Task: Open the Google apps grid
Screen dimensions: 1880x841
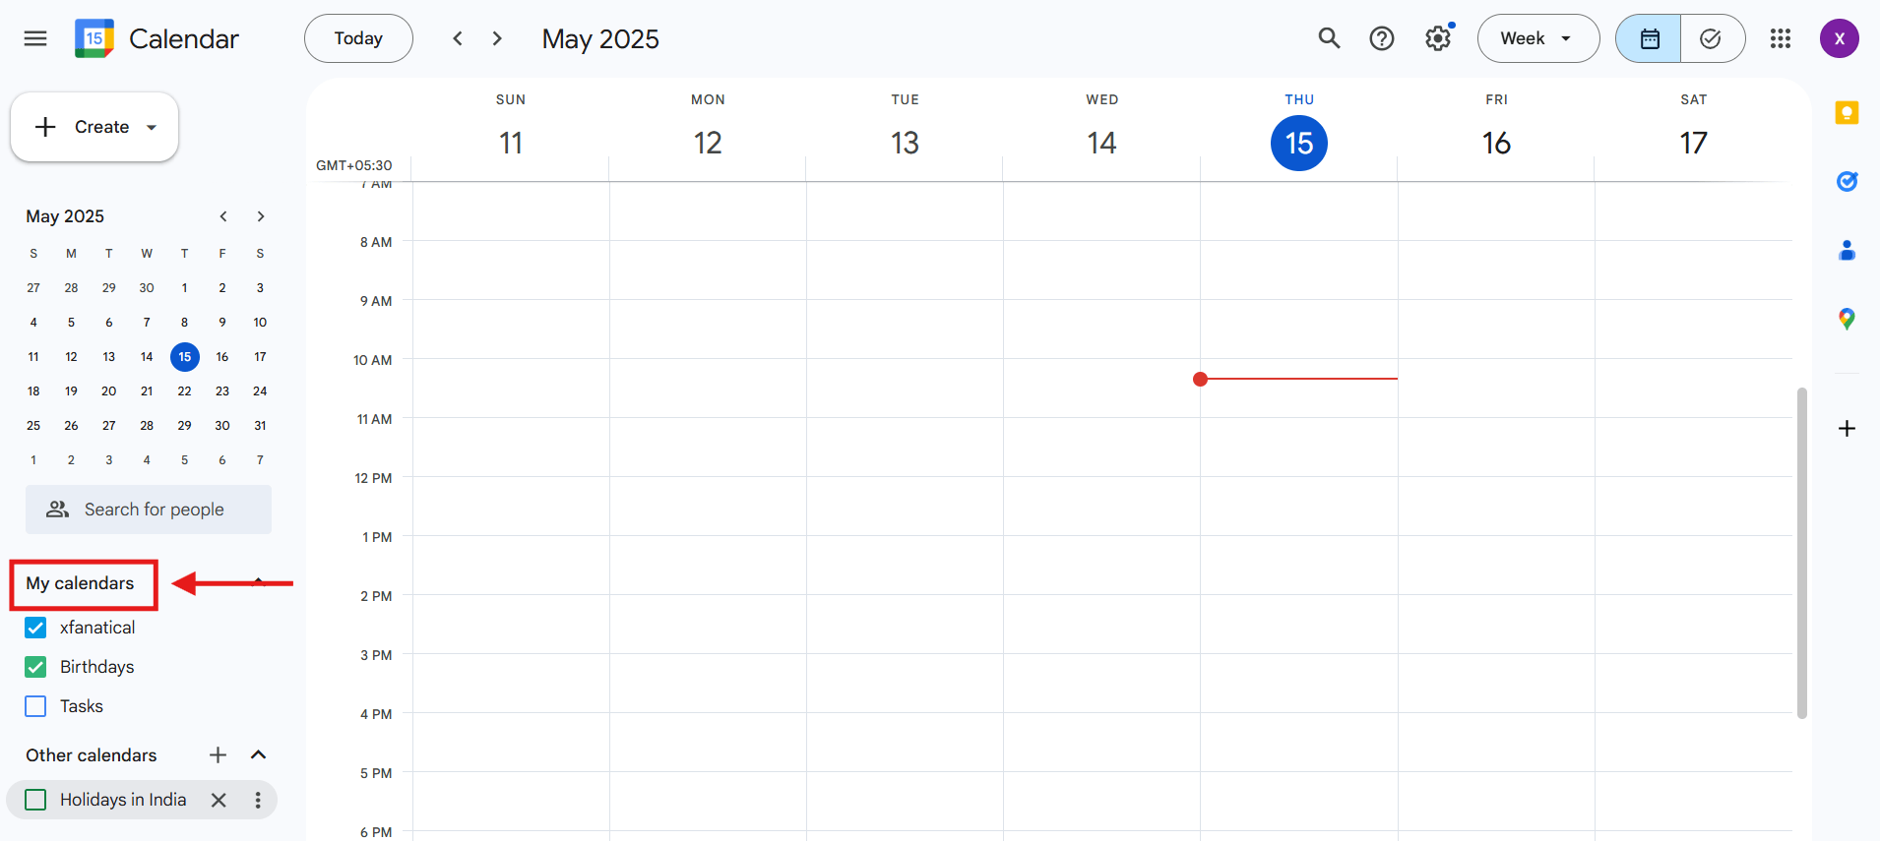Action: pos(1780,38)
